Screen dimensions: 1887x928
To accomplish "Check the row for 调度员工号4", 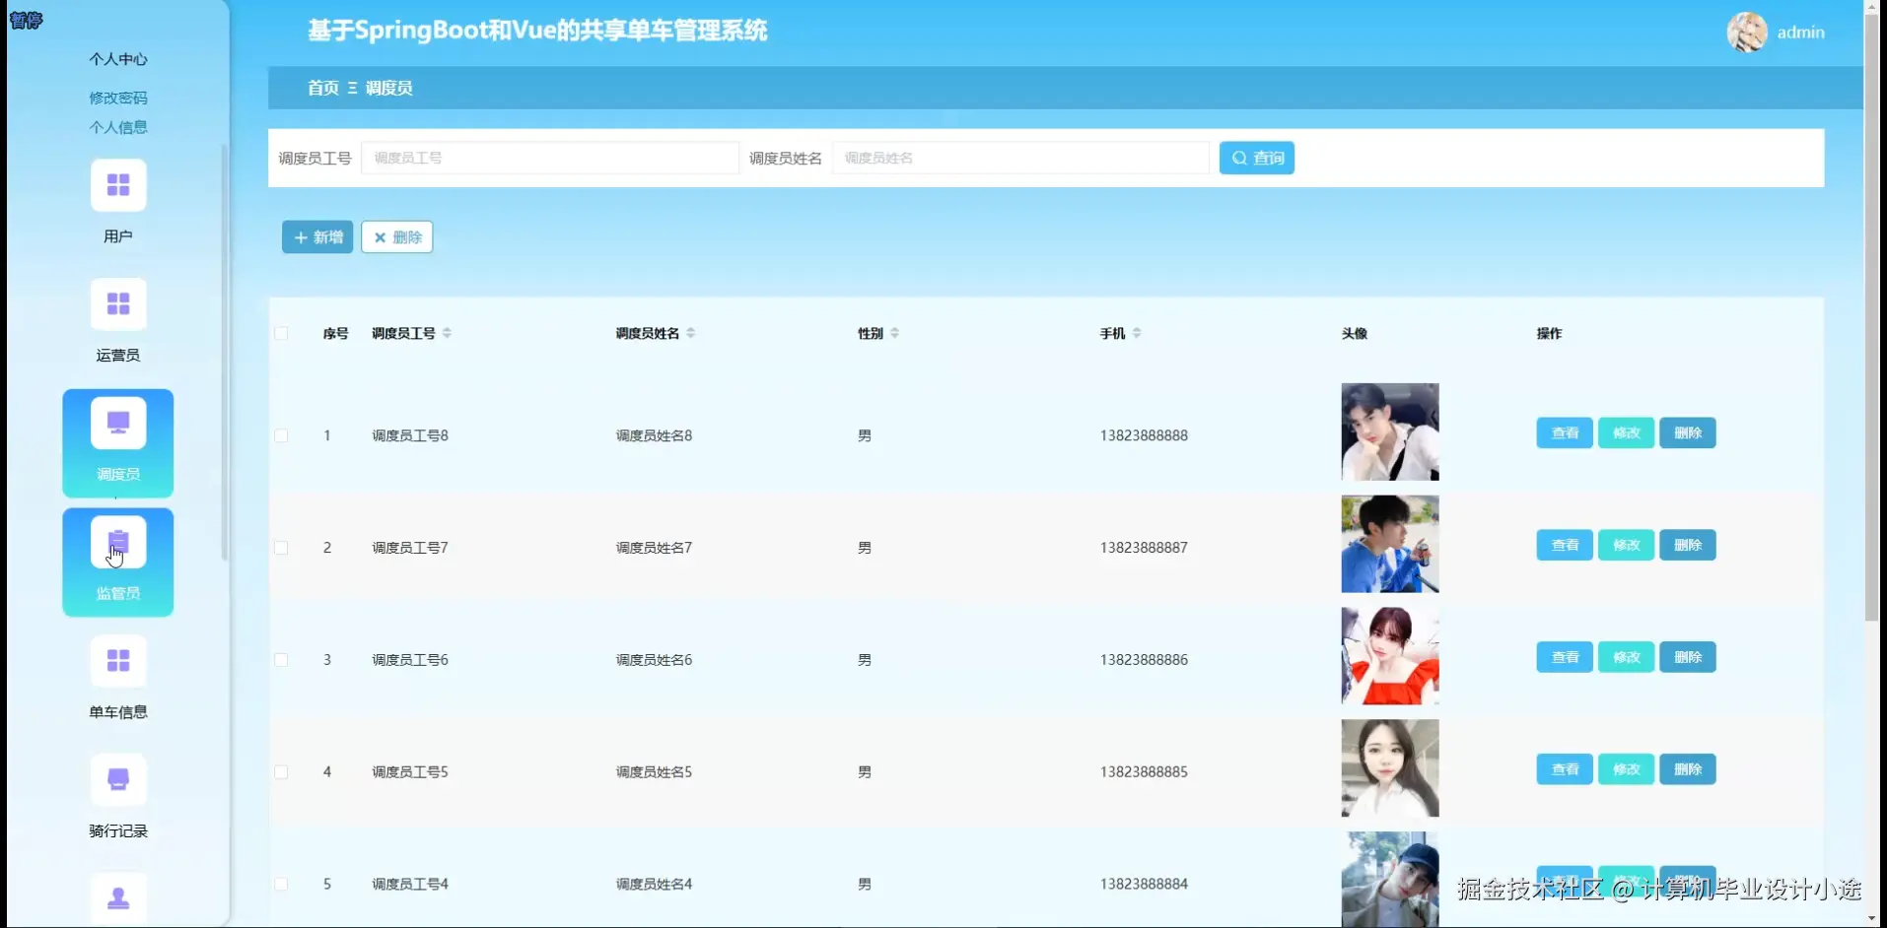I will click(x=281, y=885).
